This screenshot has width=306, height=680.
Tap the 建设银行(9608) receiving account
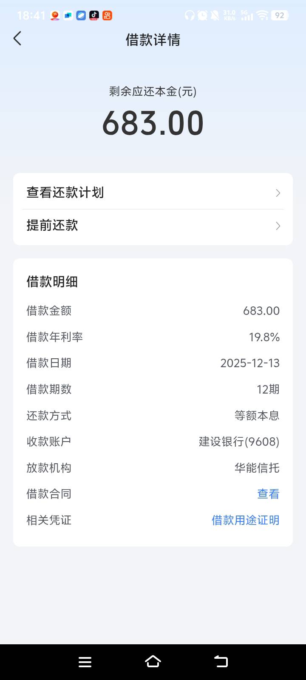click(x=239, y=442)
